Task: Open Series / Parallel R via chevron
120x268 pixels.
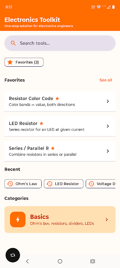Action: [x=108, y=151]
